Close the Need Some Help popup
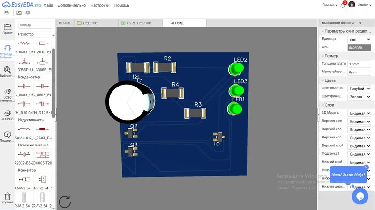375x210 pixels. [x=367, y=167]
